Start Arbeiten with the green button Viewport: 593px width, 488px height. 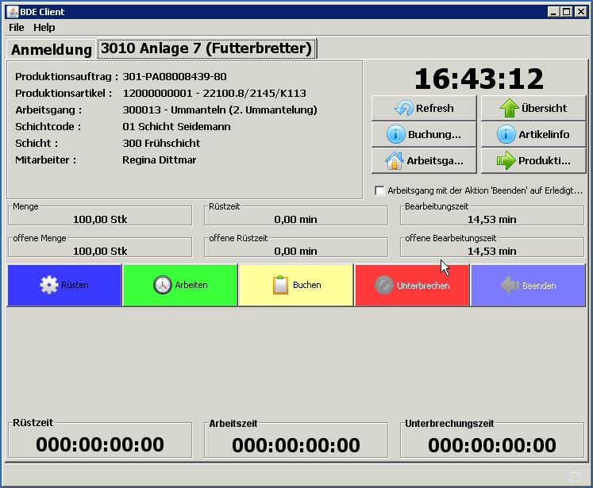[x=180, y=286]
